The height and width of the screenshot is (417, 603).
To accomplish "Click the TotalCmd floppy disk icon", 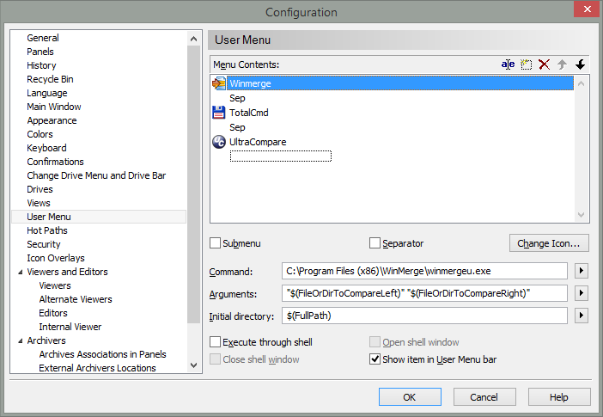I will (x=219, y=113).
